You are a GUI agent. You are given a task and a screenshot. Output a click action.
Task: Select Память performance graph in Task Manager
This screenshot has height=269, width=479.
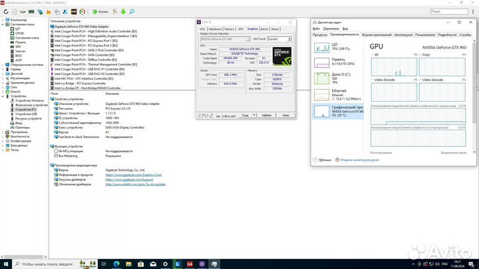(x=337, y=62)
